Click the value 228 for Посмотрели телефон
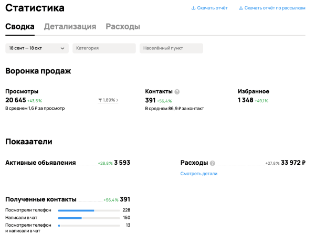 (127, 210)
